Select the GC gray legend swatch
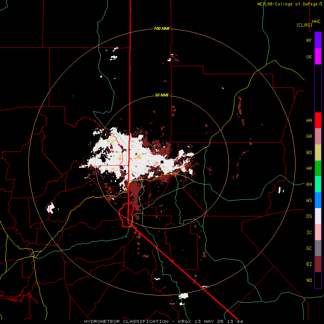The height and width of the screenshot is (324, 324). [318, 248]
